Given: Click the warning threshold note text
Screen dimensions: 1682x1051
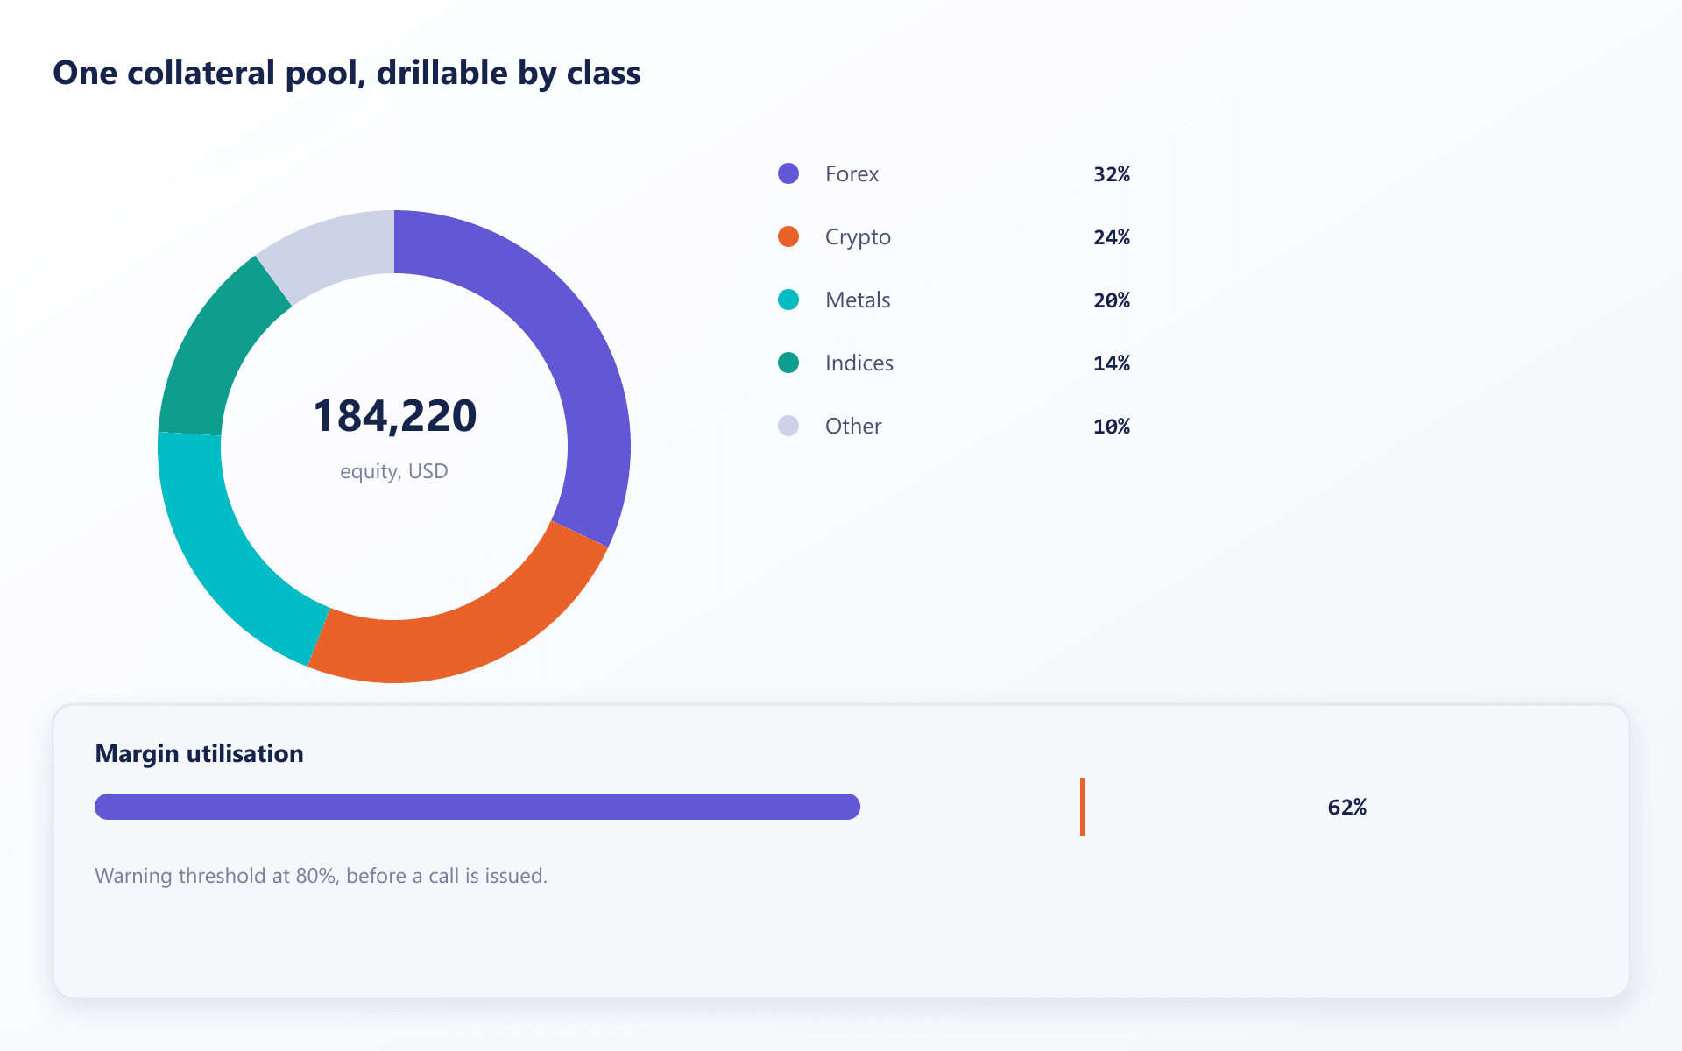Looking at the screenshot, I should (x=321, y=876).
